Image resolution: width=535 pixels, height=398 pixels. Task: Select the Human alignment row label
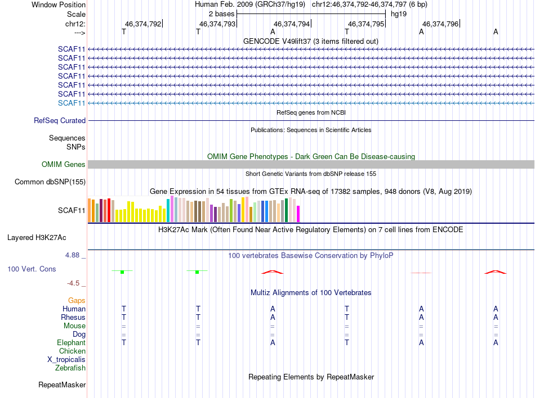pos(74,309)
